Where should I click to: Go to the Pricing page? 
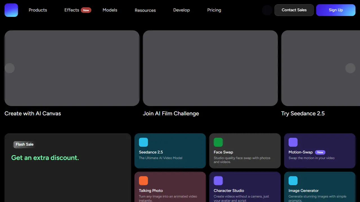(x=214, y=10)
